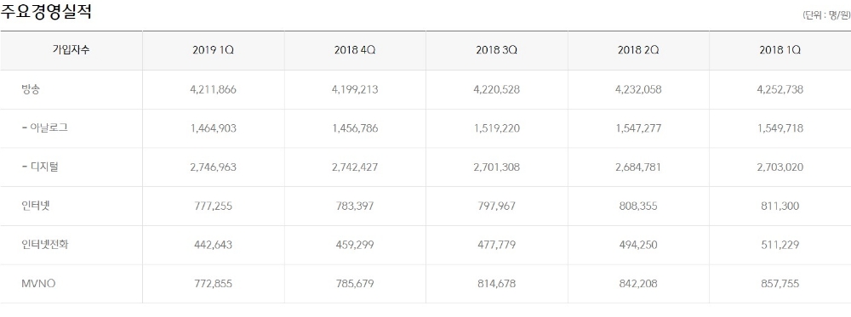This screenshot has width=851, height=317.
Task: Click the 인터넷 row label
Action: (x=35, y=206)
